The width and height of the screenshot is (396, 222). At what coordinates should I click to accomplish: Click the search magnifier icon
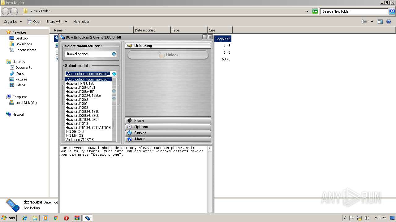click(x=392, y=11)
